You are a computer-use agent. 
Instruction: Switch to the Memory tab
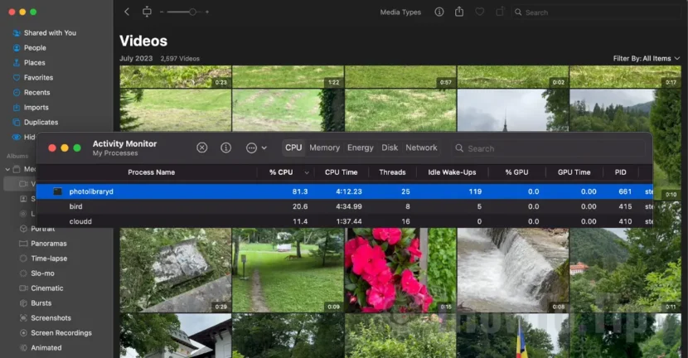pyautogui.click(x=324, y=148)
